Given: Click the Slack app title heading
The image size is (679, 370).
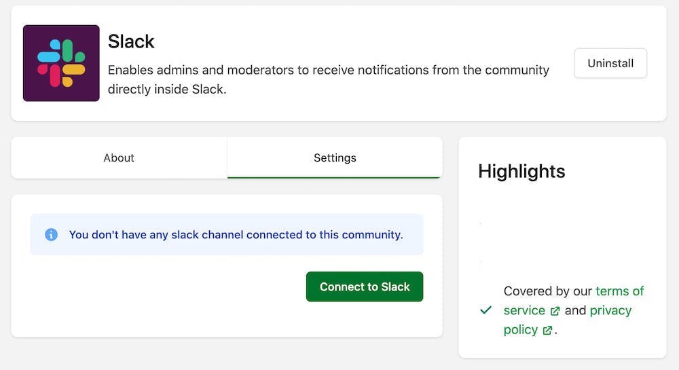Looking at the screenshot, I should (x=131, y=41).
